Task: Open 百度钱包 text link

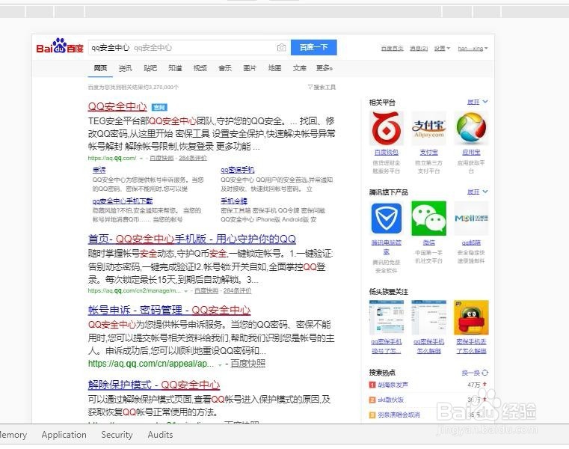Action: click(387, 152)
